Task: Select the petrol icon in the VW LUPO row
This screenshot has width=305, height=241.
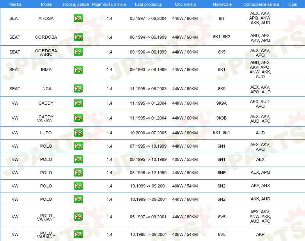Action: (x=78, y=133)
